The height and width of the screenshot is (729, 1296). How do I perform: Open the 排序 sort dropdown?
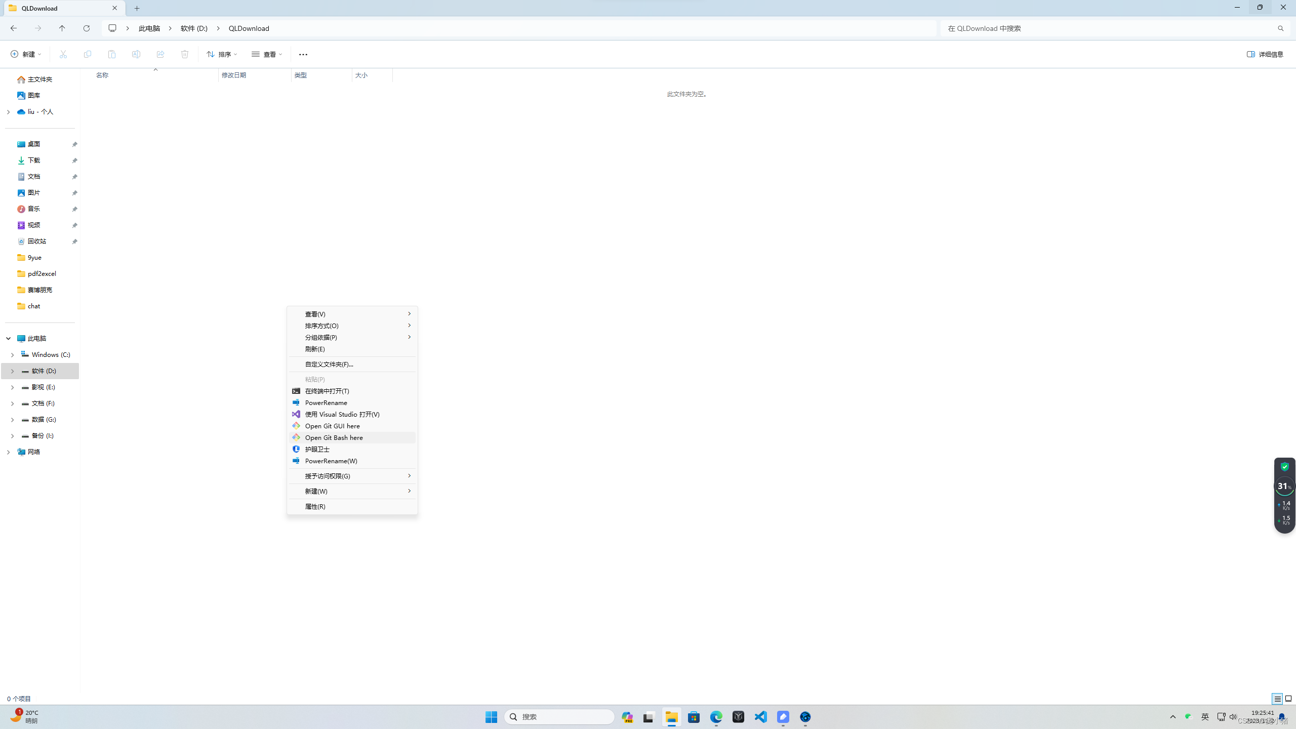click(222, 54)
